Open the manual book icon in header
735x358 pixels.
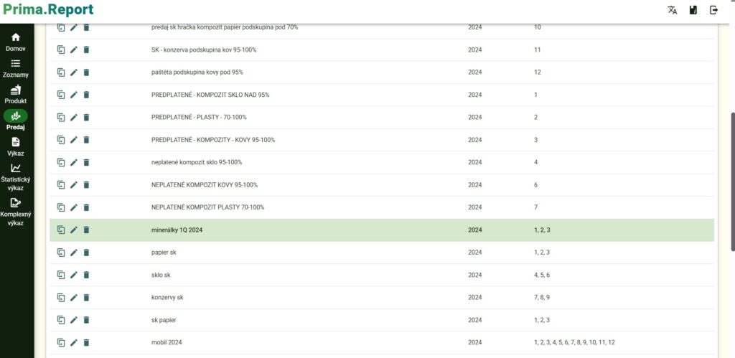click(693, 10)
